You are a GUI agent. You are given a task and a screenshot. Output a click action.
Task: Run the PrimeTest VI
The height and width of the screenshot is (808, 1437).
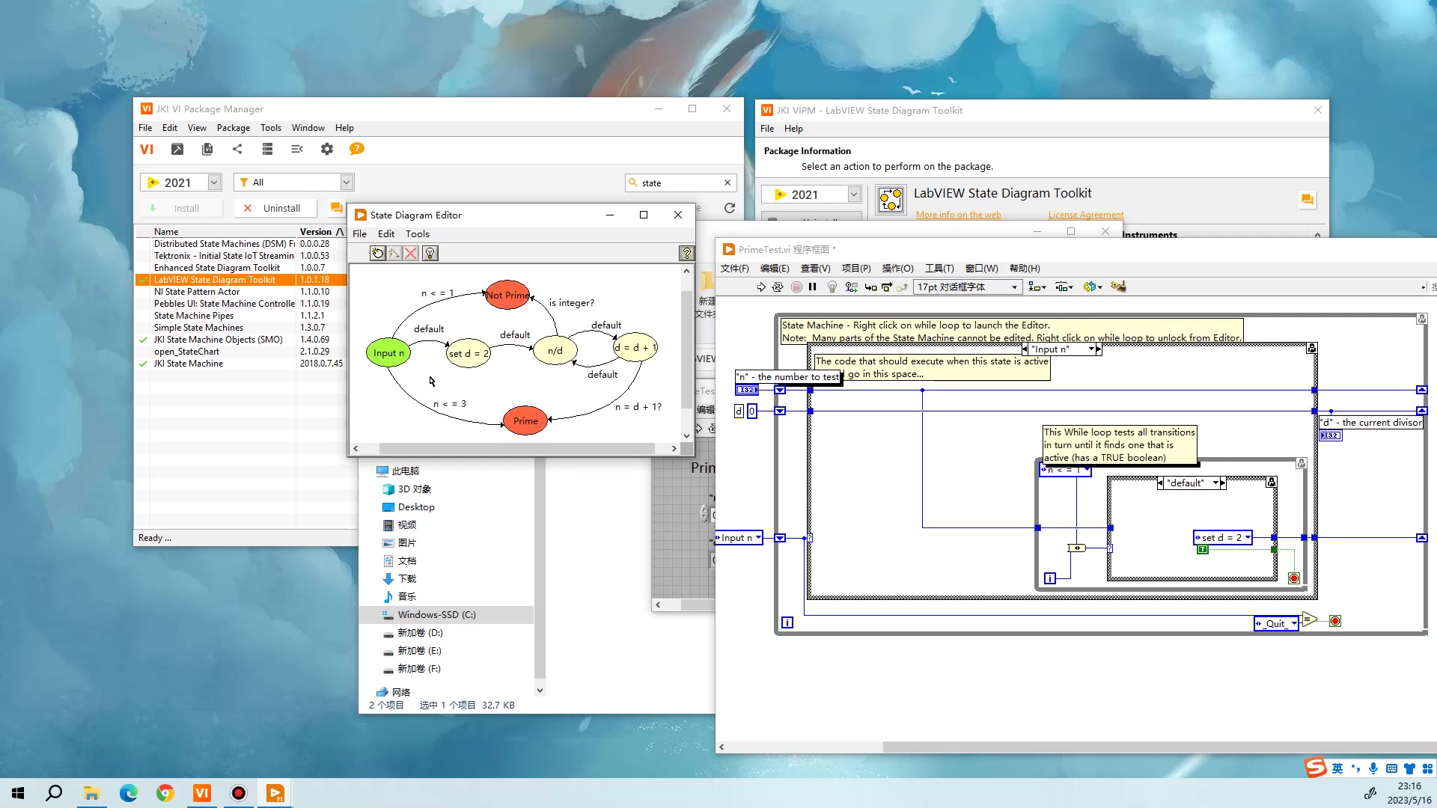tap(761, 287)
